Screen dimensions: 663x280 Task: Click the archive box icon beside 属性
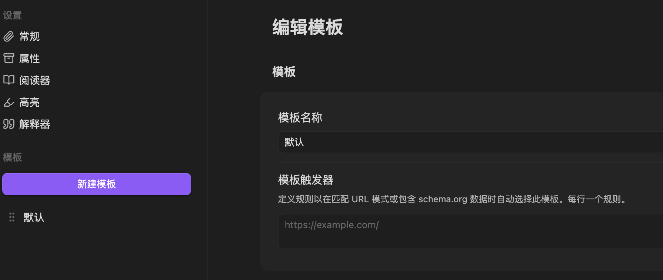[x=9, y=58]
